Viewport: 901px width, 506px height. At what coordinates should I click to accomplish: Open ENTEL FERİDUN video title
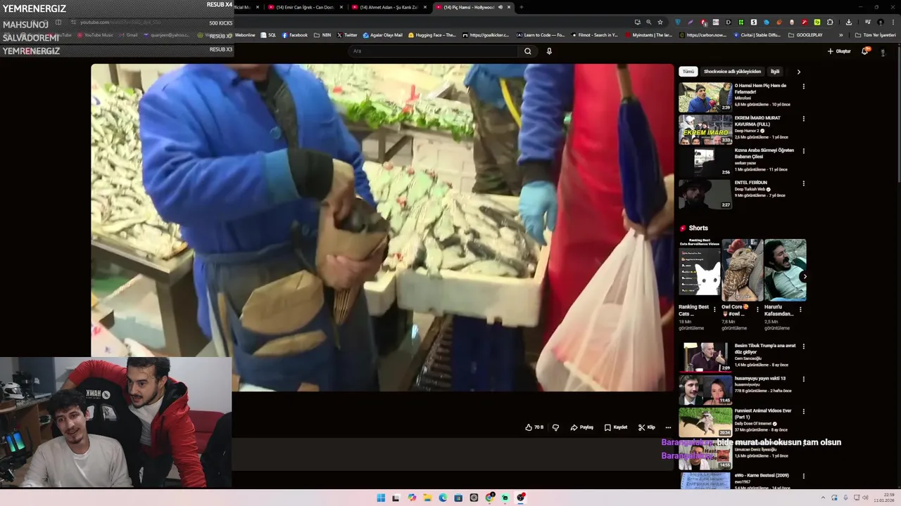(x=751, y=183)
